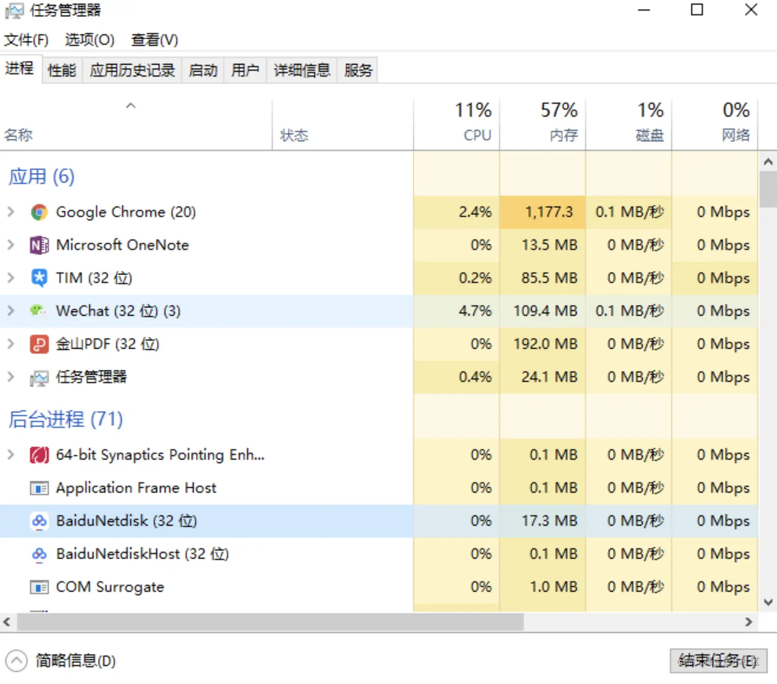Click the Task Manager title bar icon
777x684 pixels.
14,11
